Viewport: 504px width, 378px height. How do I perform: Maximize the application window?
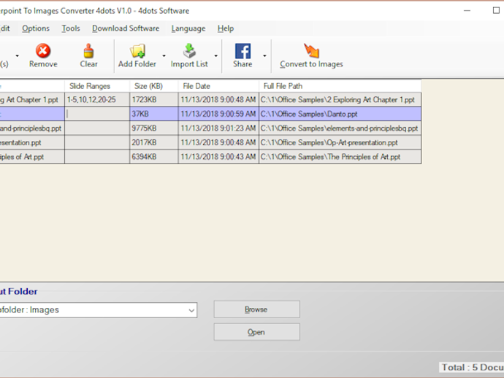pos(496,11)
